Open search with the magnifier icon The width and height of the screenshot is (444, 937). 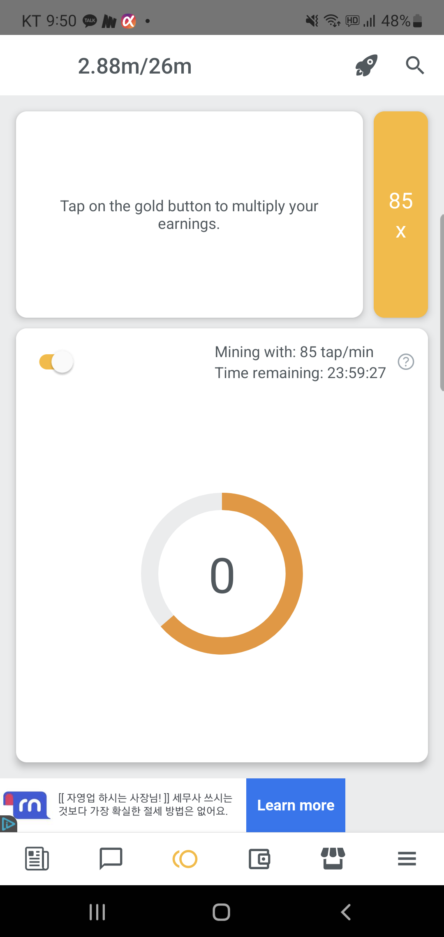point(414,65)
